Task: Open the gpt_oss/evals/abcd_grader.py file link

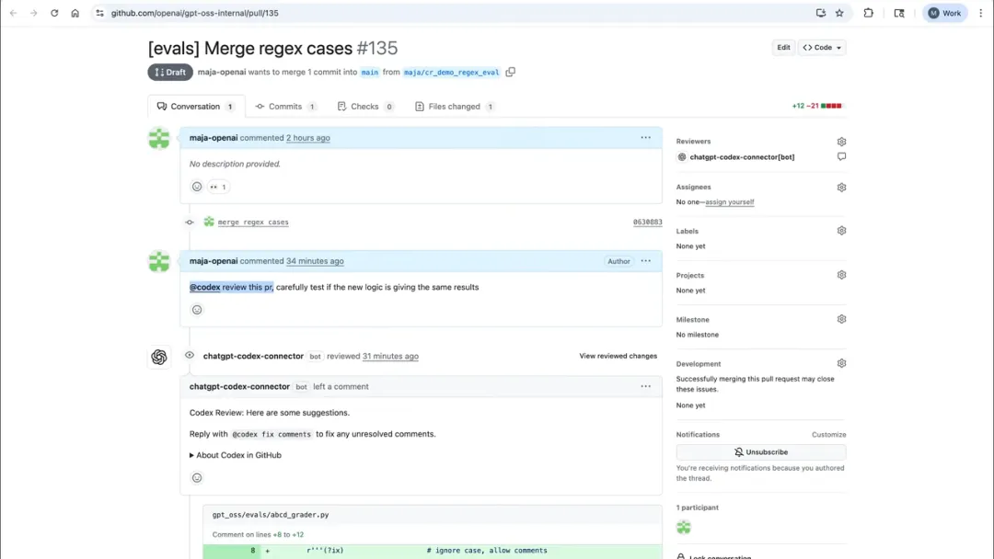Action: coord(271,515)
